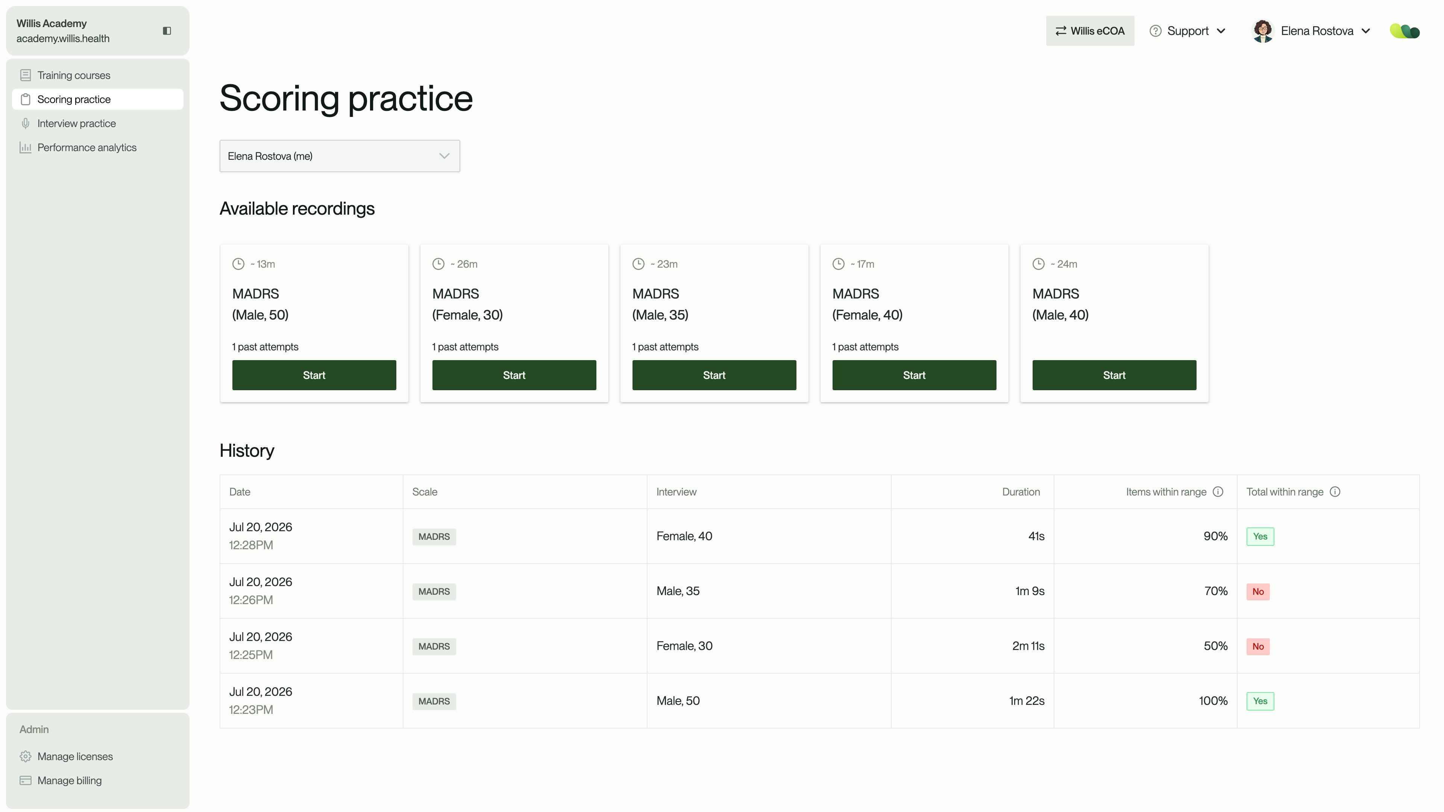Go to Interview practice

[x=97, y=123]
